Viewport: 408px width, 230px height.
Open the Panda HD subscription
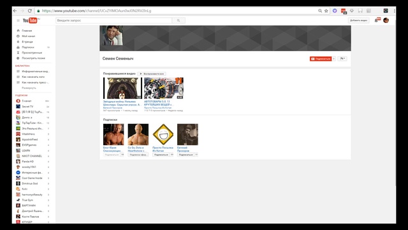pyautogui.click(x=27, y=162)
